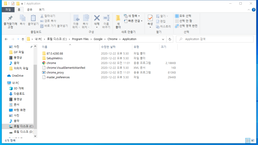Select the chrome_proxy application

click(x=55, y=73)
